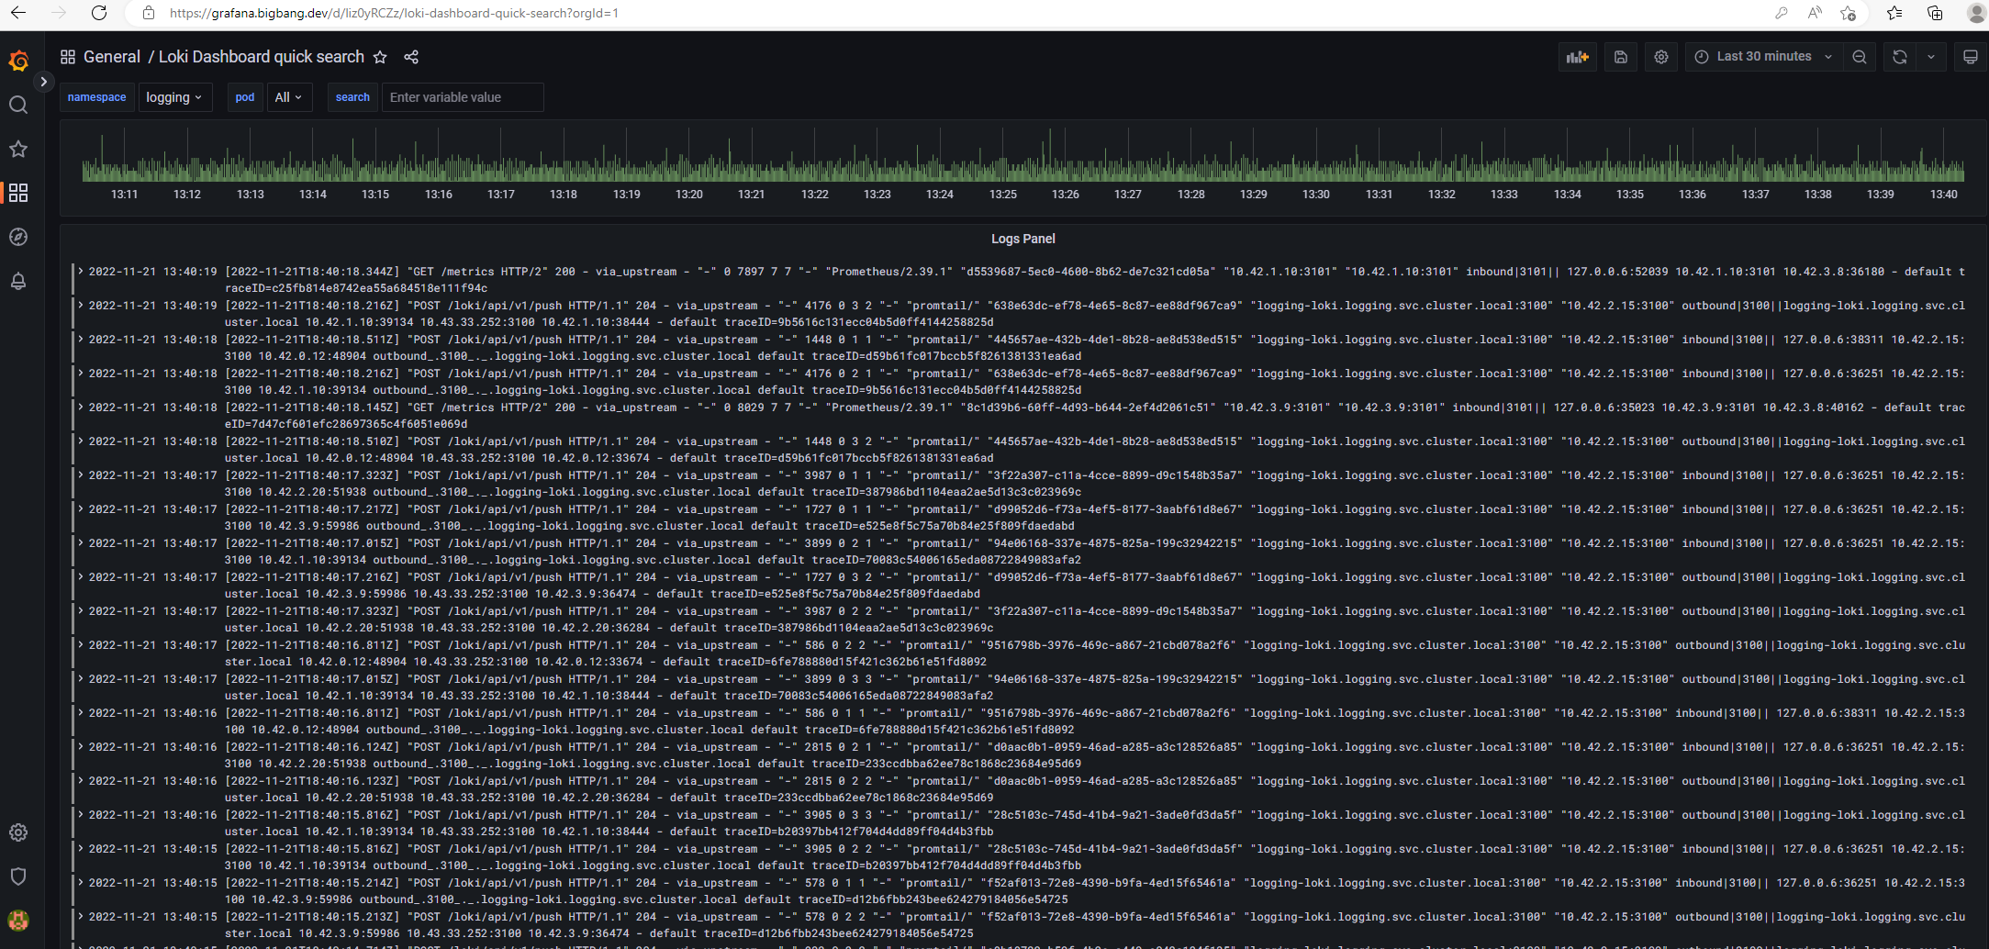Click the Grafana logo

pyautogui.click(x=19, y=61)
